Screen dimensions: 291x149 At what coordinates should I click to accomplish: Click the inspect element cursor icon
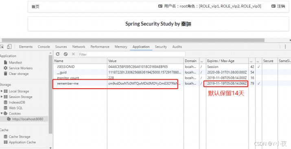[x=2, y=47]
